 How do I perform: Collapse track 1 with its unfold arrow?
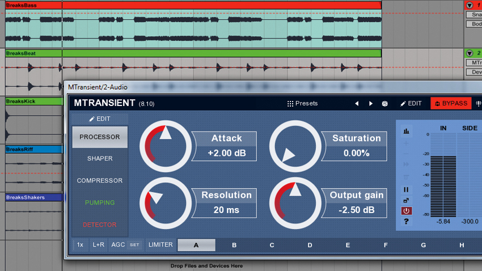coord(470,5)
